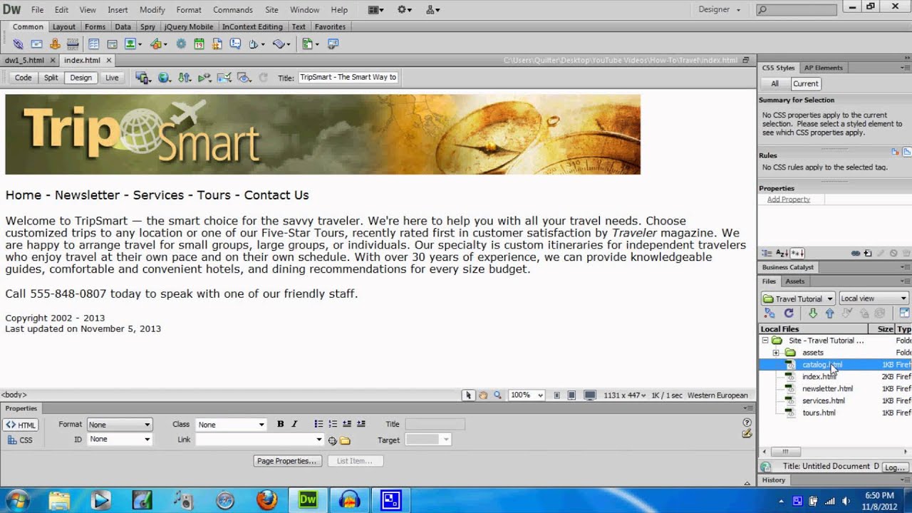Open File Management arrows icon
This screenshot has width=912, height=513.
point(185,78)
